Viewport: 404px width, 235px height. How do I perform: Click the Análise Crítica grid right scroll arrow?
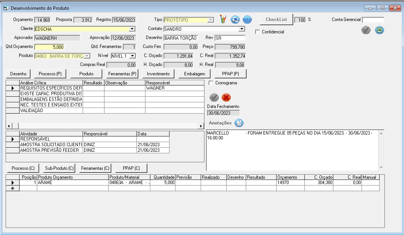(x=201, y=126)
